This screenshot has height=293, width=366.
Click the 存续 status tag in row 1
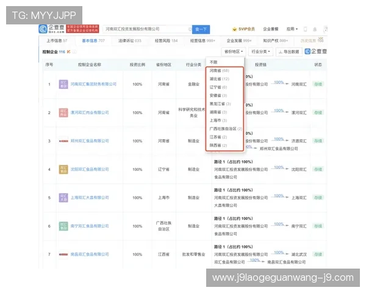(x=318, y=84)
